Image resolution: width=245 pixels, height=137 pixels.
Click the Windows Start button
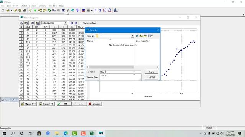click(x=4, y=134)
